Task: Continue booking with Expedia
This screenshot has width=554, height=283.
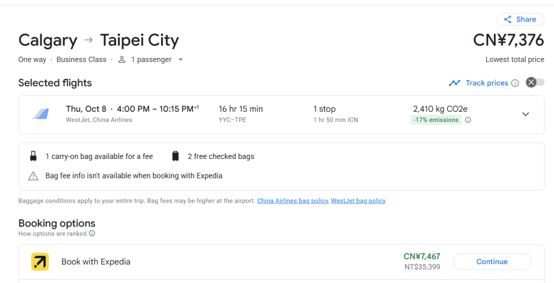Action: [492, 262]
